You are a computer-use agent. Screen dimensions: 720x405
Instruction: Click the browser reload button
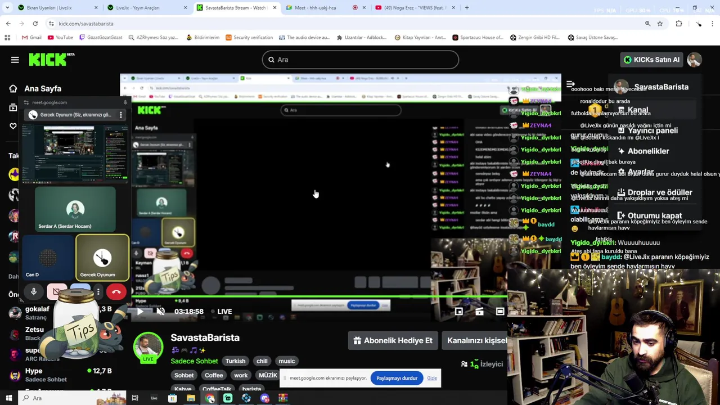[x=35, y=24]
